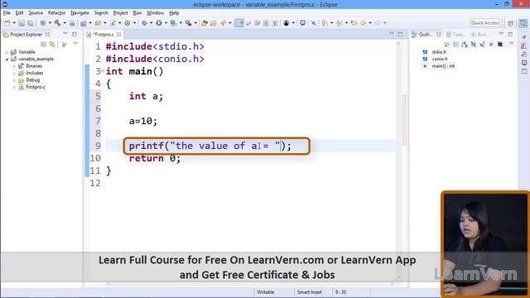Expand the Firstpro.c tree node
The height and width of the screenshot is (298, 530).
[x=14, y=87]
